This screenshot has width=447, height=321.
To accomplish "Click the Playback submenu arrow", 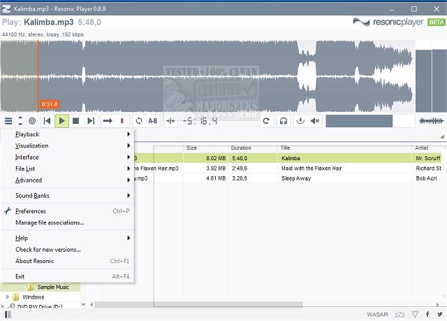I will (x=129, y=134).
